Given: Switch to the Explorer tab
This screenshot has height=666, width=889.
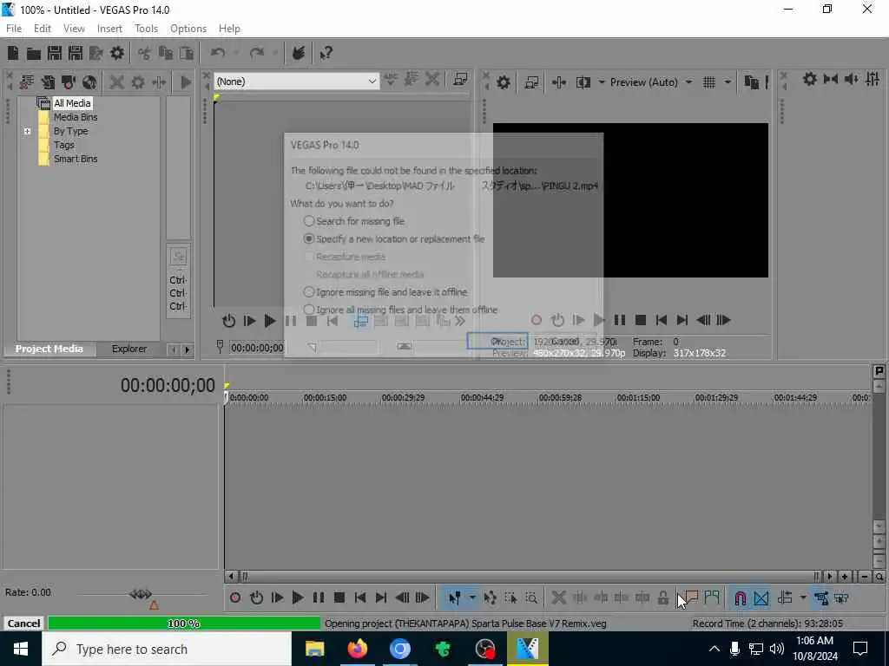Looking at the screenshot, I should [x=128, y=349].
